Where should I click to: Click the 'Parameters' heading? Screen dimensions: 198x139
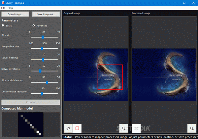pyautogui.click(x=10, y=20)
